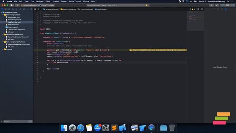The height and width of the screenshot is (133, 236).
Task: Open the Editor menu
Action: pos(48,1)
